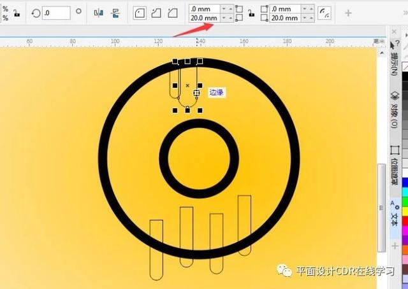
Task: Click the rotation angle field showing .0
Action: pos(56,13)
